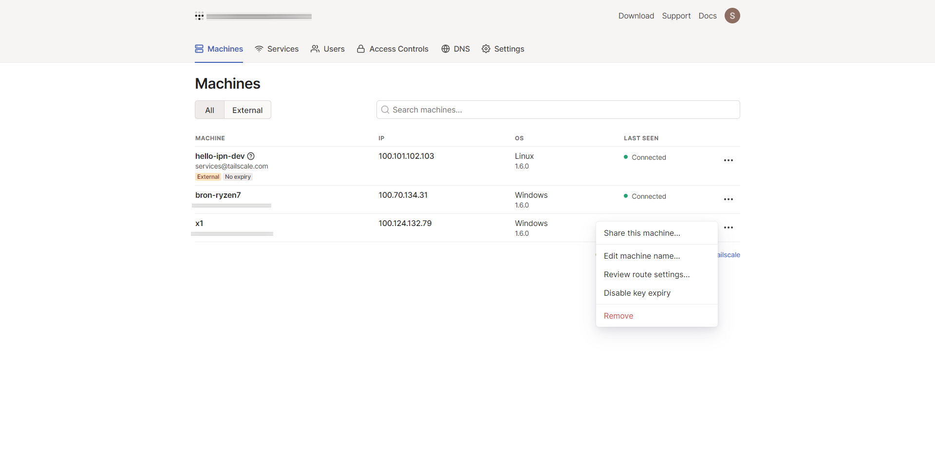This screenshot has width=935, height=472.
Task: Click the Tailscale logo dots icon
Action: [199, 16]
